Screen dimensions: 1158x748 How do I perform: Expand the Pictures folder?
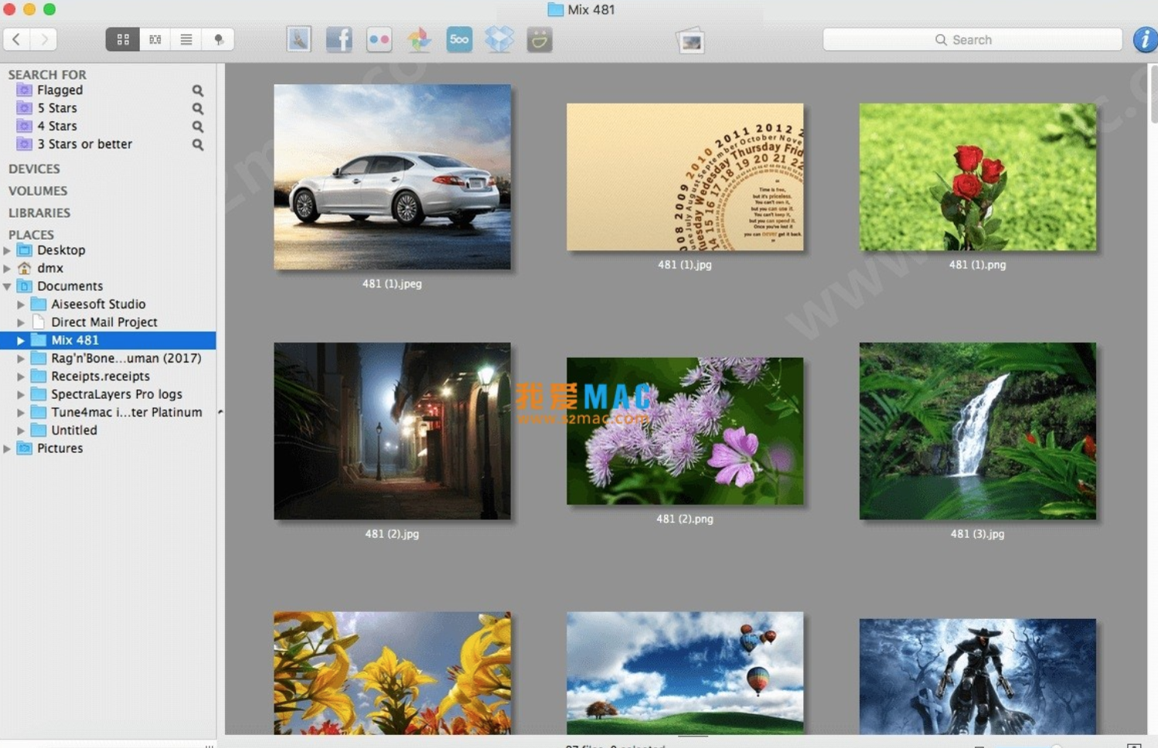click(7, 448)
